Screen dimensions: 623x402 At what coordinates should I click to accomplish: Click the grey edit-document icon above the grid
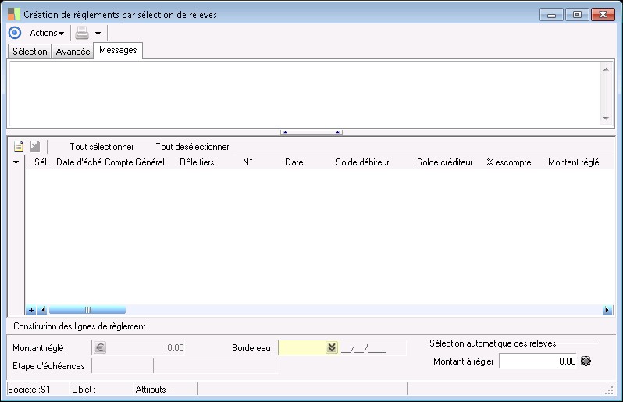click(35, 146)
